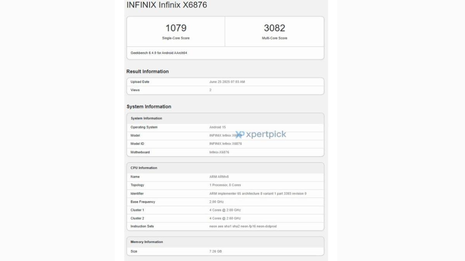This screenshot has width=465, height=261.
Task: Click the INFINIX Infinix X6876 page title
Action: (x=167, y=5)
